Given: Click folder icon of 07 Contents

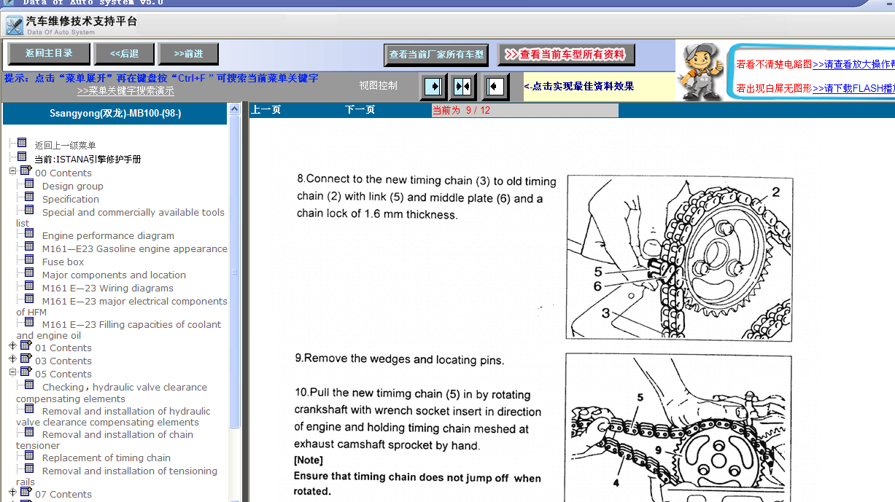Looking at the screenshot, I should [x=26, y=493].
